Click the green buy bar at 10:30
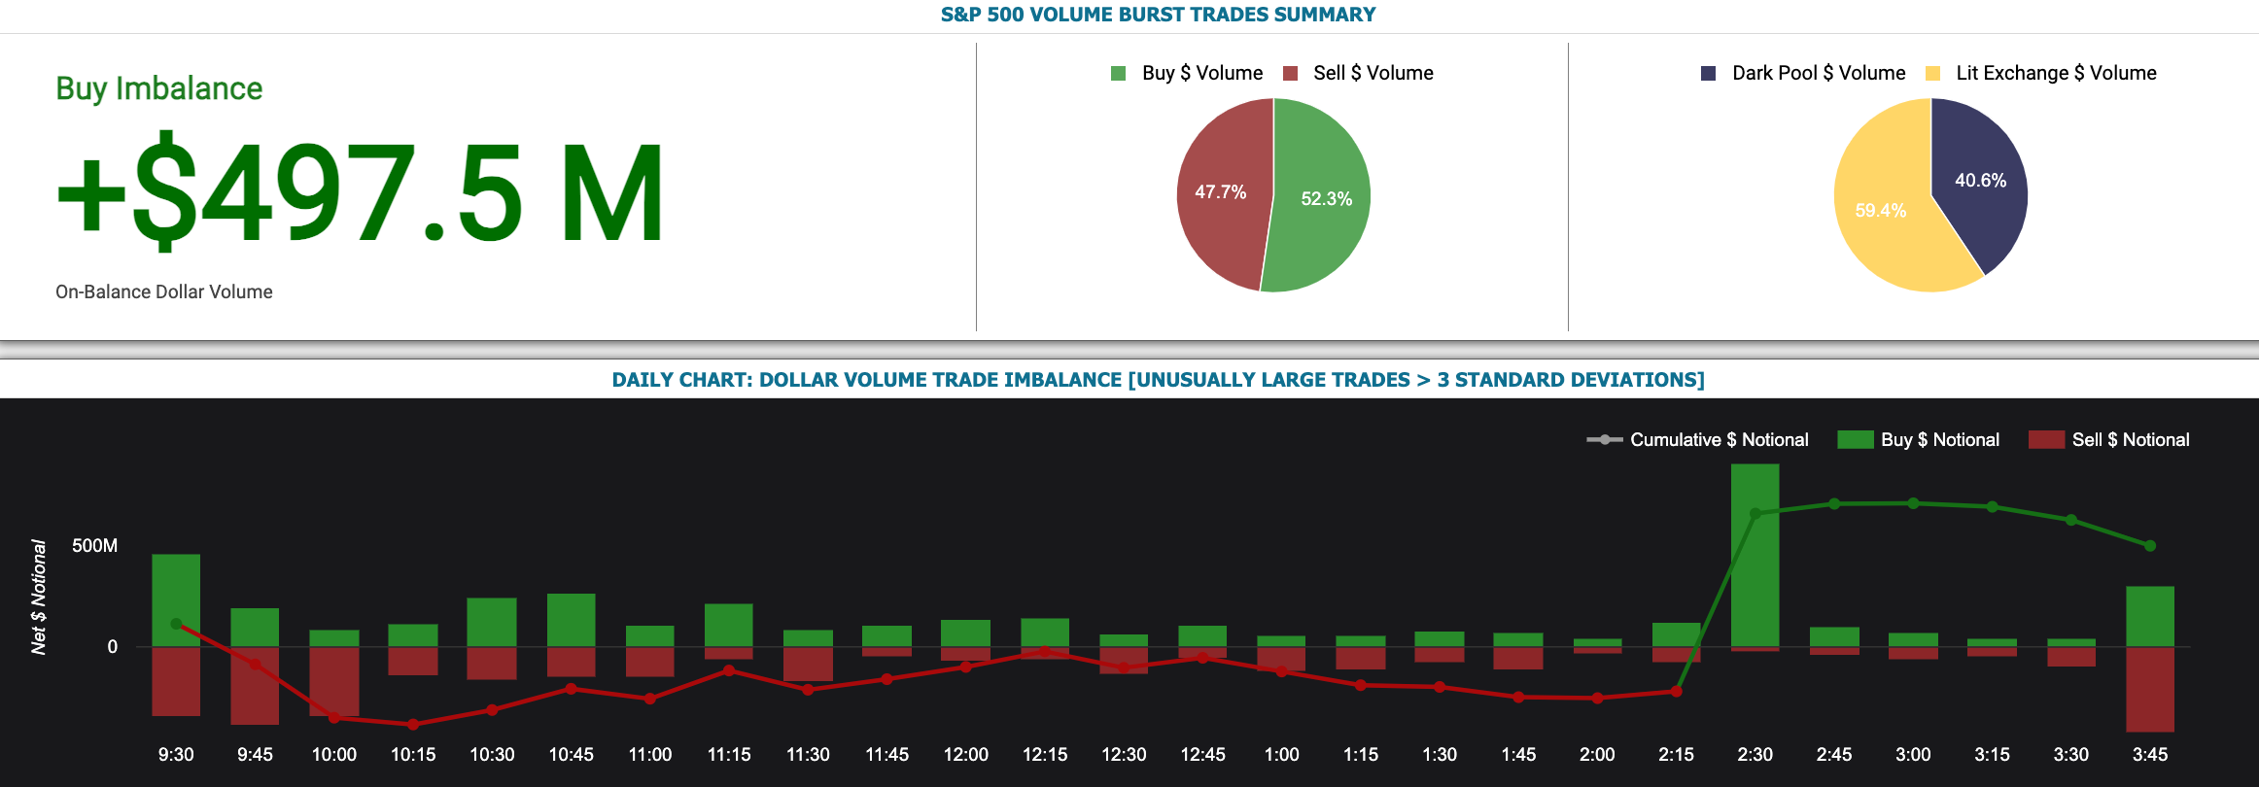The height and width of the screenshot is (787, 2259). pos(492,622)
